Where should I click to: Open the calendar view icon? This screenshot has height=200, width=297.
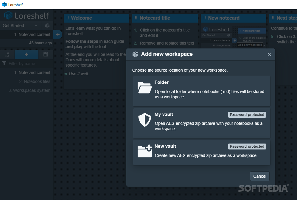pos(46,54)
